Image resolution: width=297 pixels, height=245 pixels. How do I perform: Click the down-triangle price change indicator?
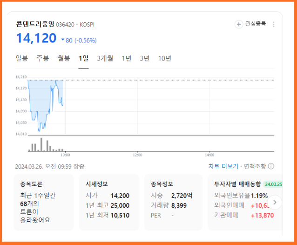coord(63,40)
